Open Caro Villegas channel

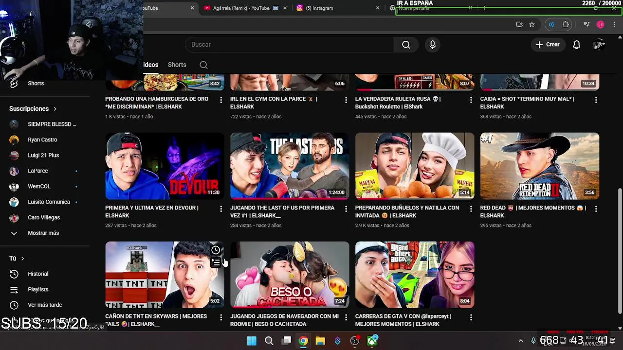coord(44,217)
